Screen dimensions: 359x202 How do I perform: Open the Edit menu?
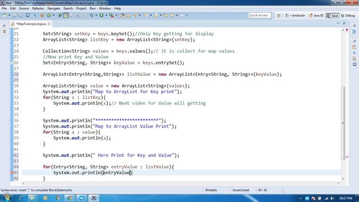coord(13,8)
